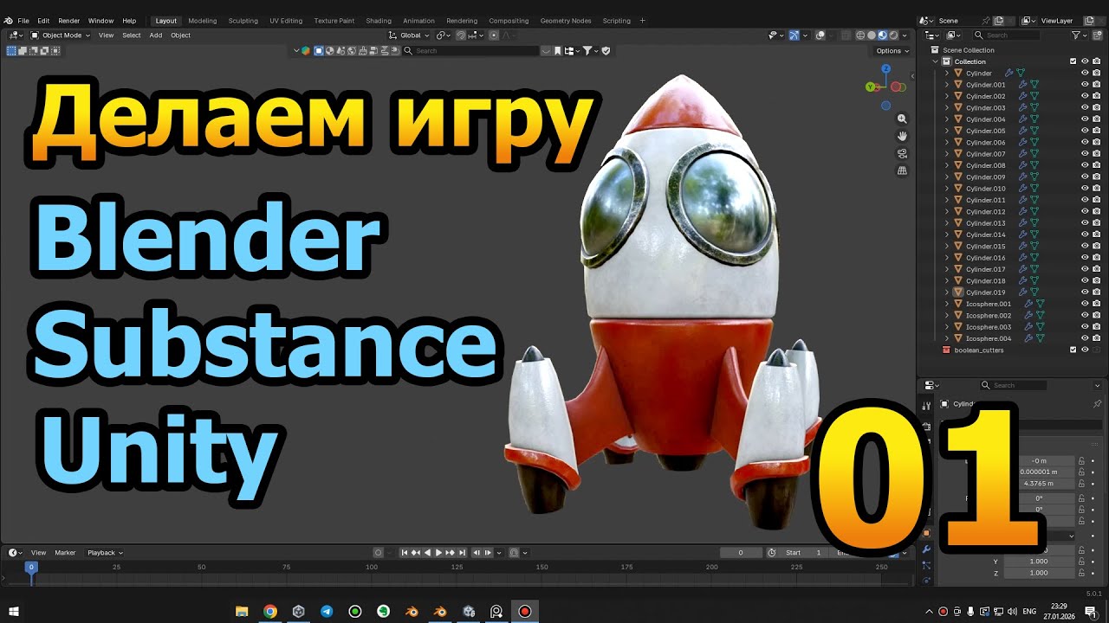1109x623 pixels.
Task: Toggle viewport overlays button
Action: (x=822, y=35)
